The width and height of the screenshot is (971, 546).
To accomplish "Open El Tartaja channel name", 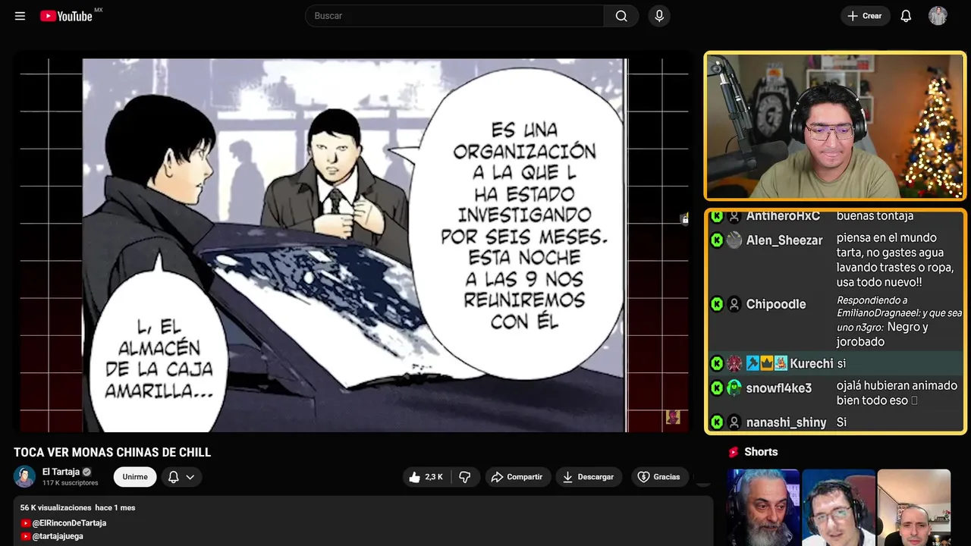I will click(61, 472).
